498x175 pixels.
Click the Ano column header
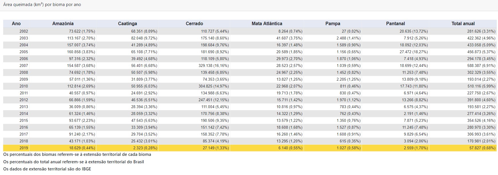tap(16, 24)
